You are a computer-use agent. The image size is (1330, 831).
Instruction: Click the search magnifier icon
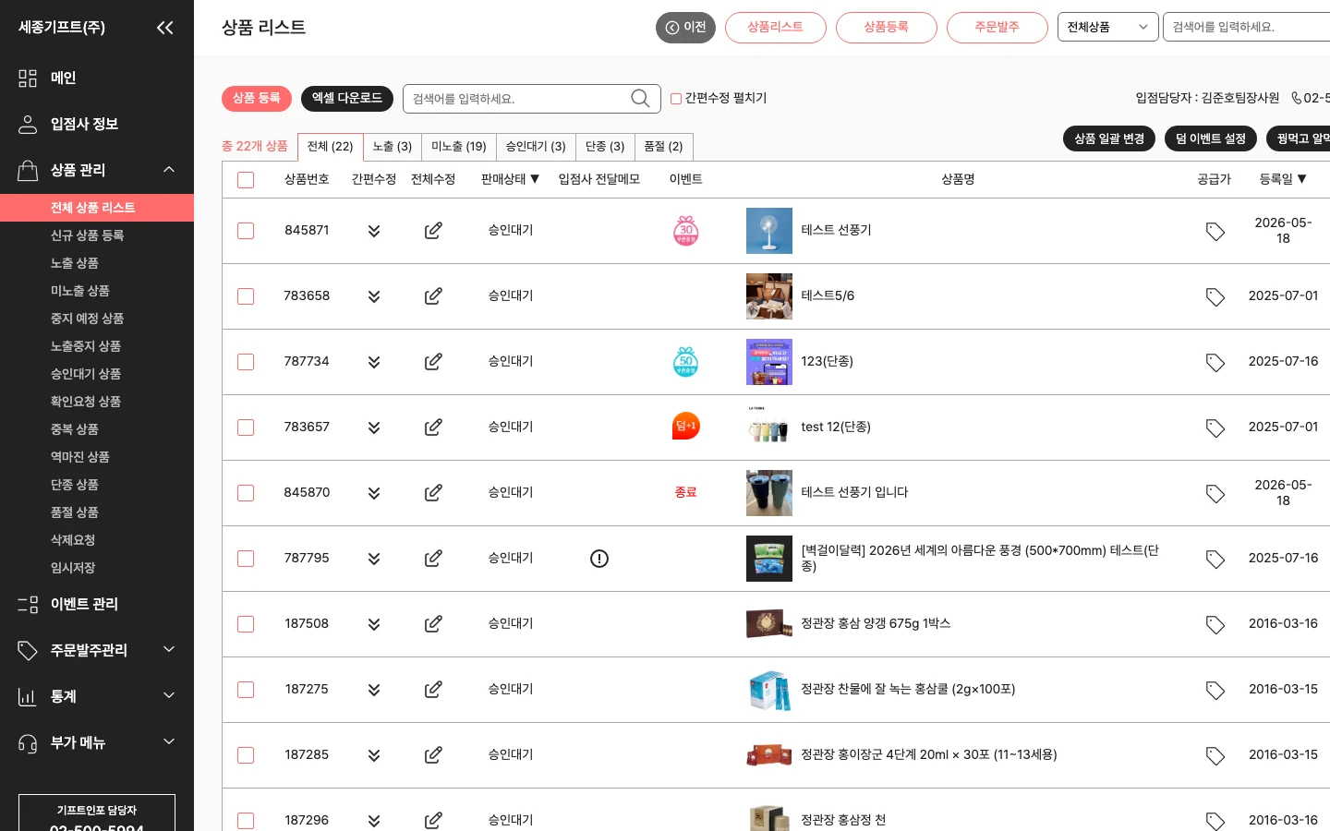pos(640,98)
